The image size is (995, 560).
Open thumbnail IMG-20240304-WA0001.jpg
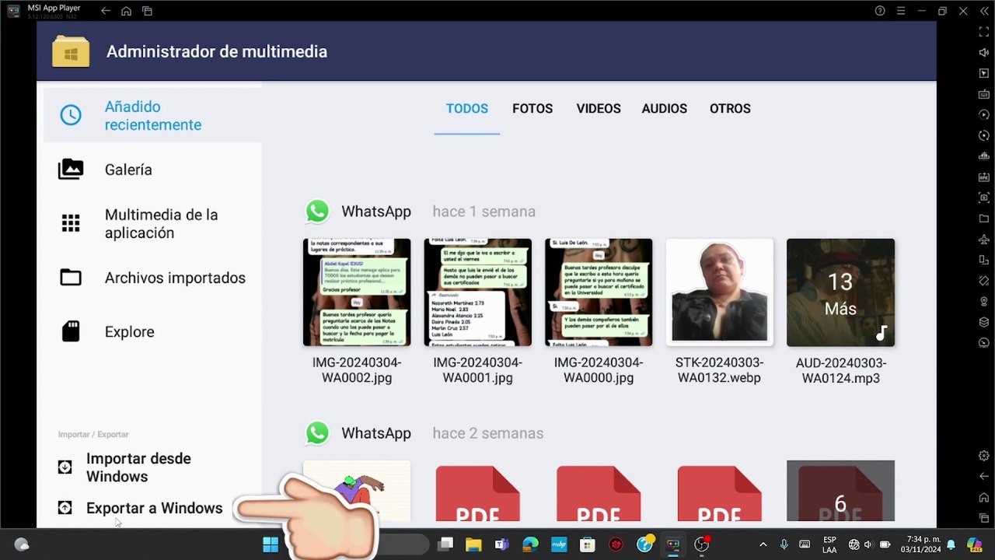(x=477, y=292)
